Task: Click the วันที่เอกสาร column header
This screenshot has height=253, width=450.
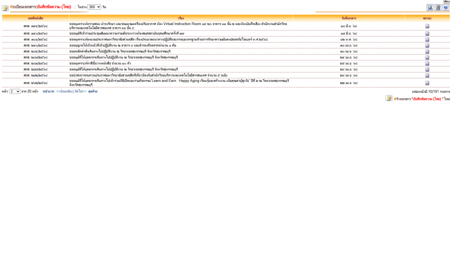Action: (348, 18)
